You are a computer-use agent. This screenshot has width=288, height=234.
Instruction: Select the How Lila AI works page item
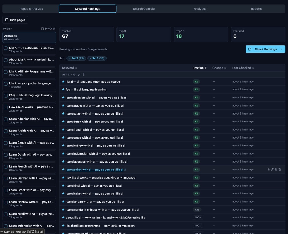tap(29, 109)
